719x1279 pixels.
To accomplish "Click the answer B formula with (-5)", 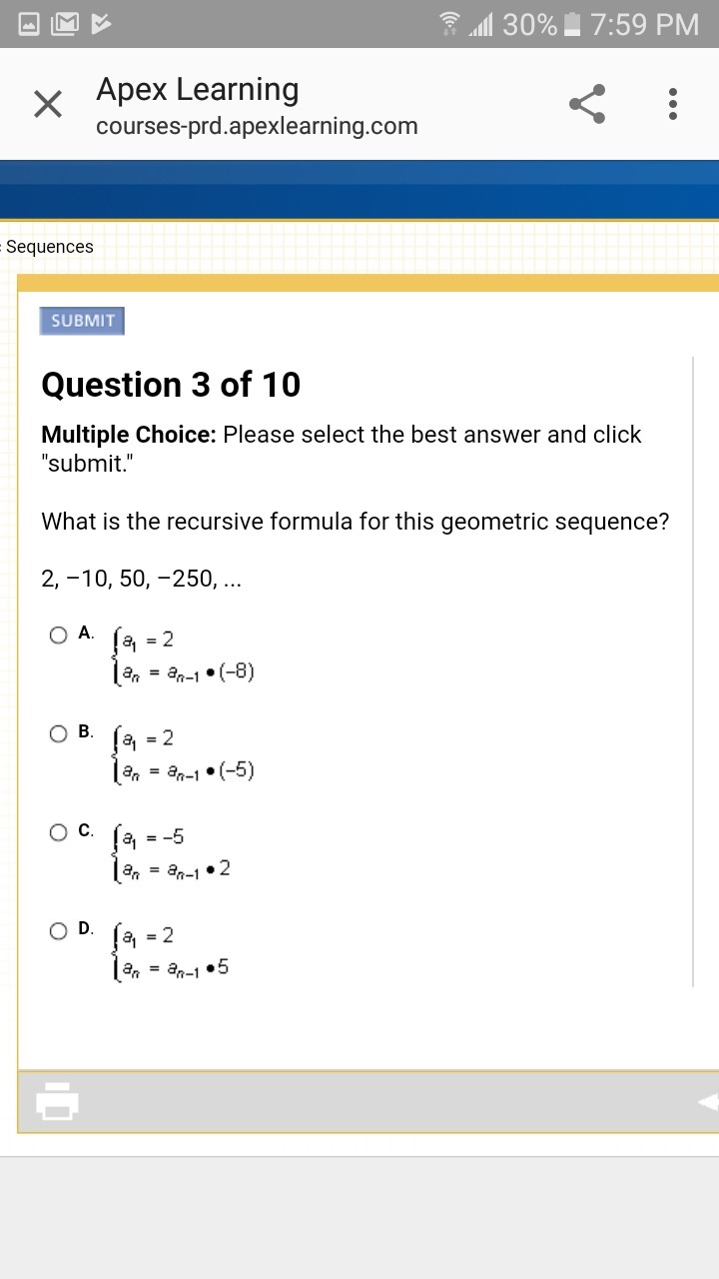I will (186, 754).
